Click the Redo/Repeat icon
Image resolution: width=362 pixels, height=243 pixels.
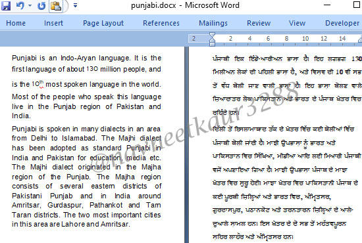41,6
